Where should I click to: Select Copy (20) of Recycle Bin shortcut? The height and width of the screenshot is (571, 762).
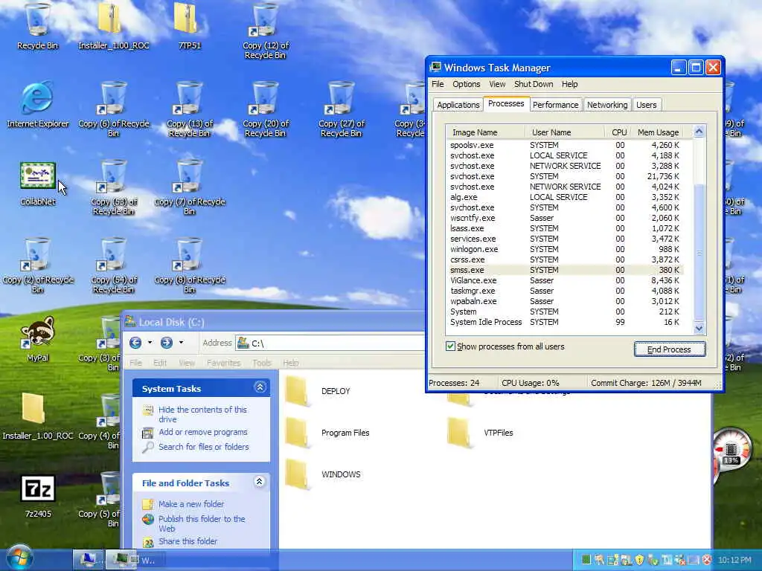pyautogui.click(x=265, y=109)
